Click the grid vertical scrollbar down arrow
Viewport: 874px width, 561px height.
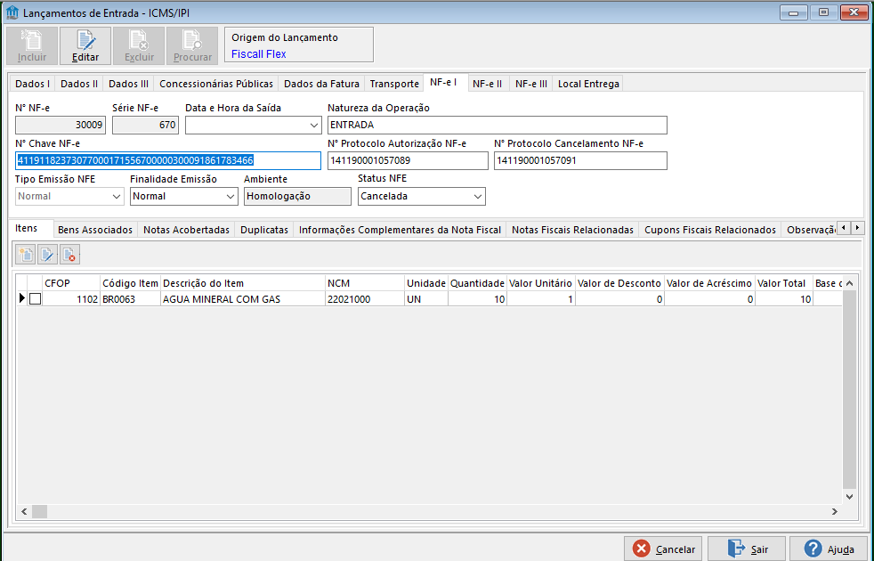[849, 496]
